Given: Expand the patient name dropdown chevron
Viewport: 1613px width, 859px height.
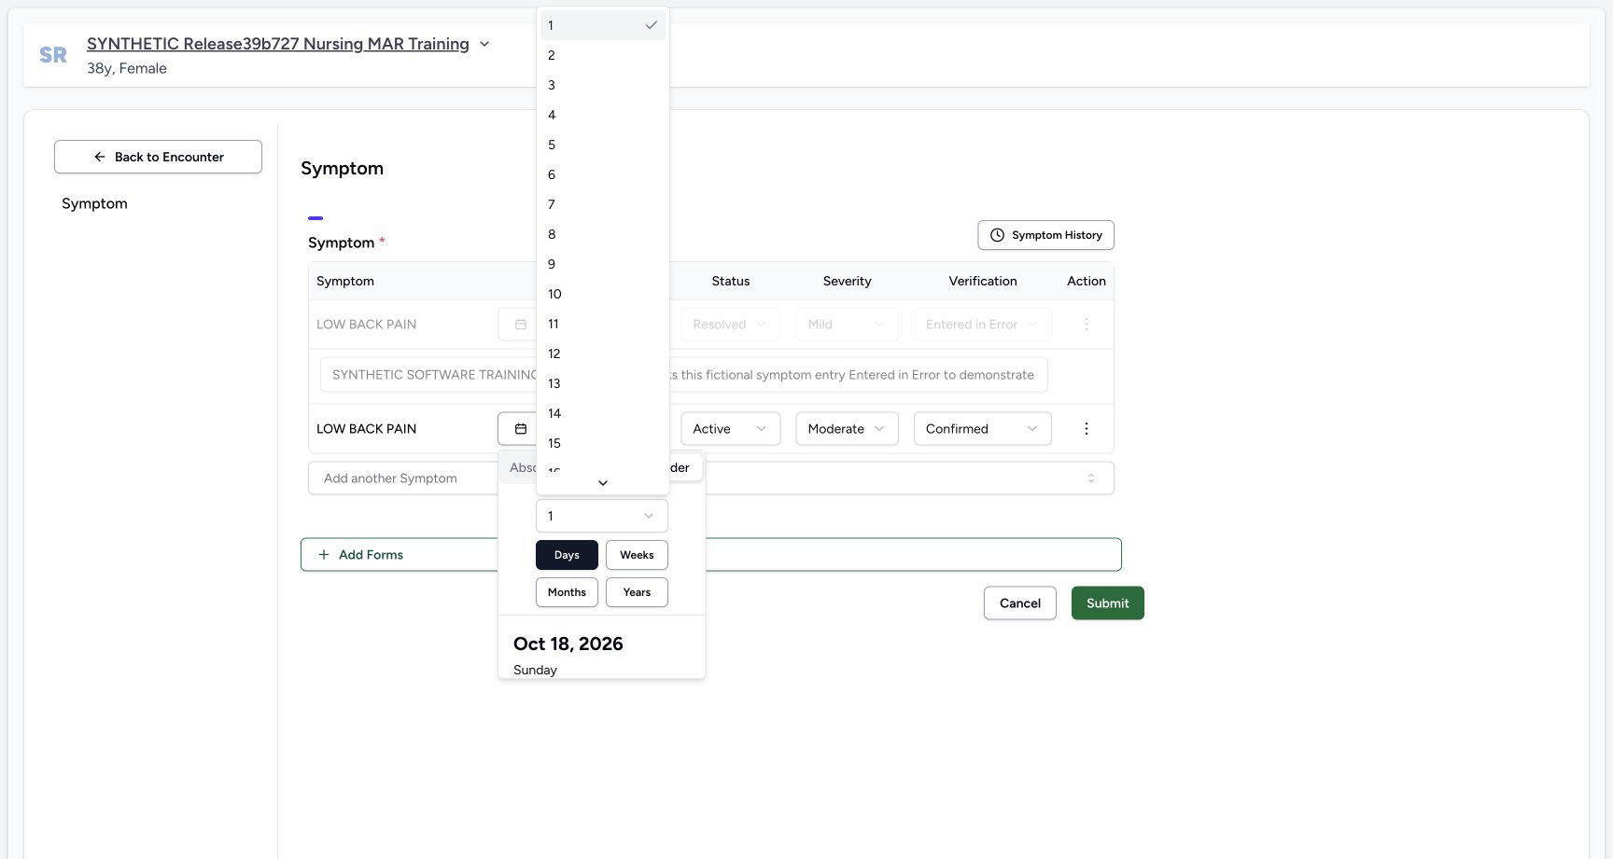Looking at the screenshot, I should (484, 44).
